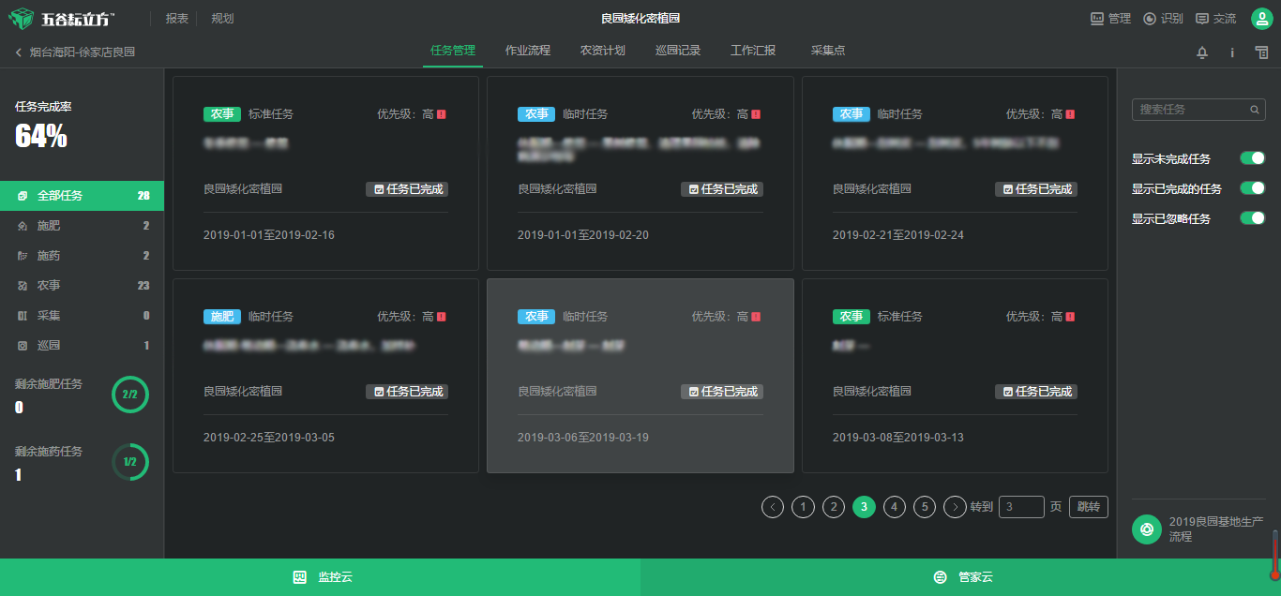Viewport: 1281px width, 596px height.
Task: Open the notification bell icon
Action: click(1201, 52)
